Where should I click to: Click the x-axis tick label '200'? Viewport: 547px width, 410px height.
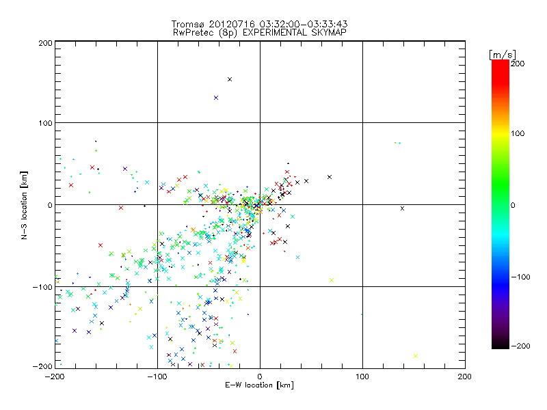pyautogui.click(x=465, y=377)
